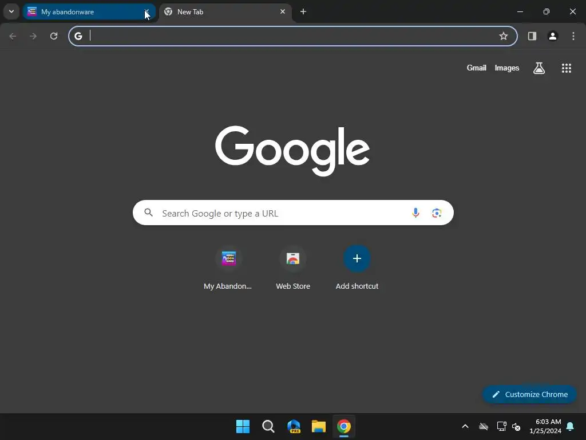Close the New Tab tab

(283, 11)
